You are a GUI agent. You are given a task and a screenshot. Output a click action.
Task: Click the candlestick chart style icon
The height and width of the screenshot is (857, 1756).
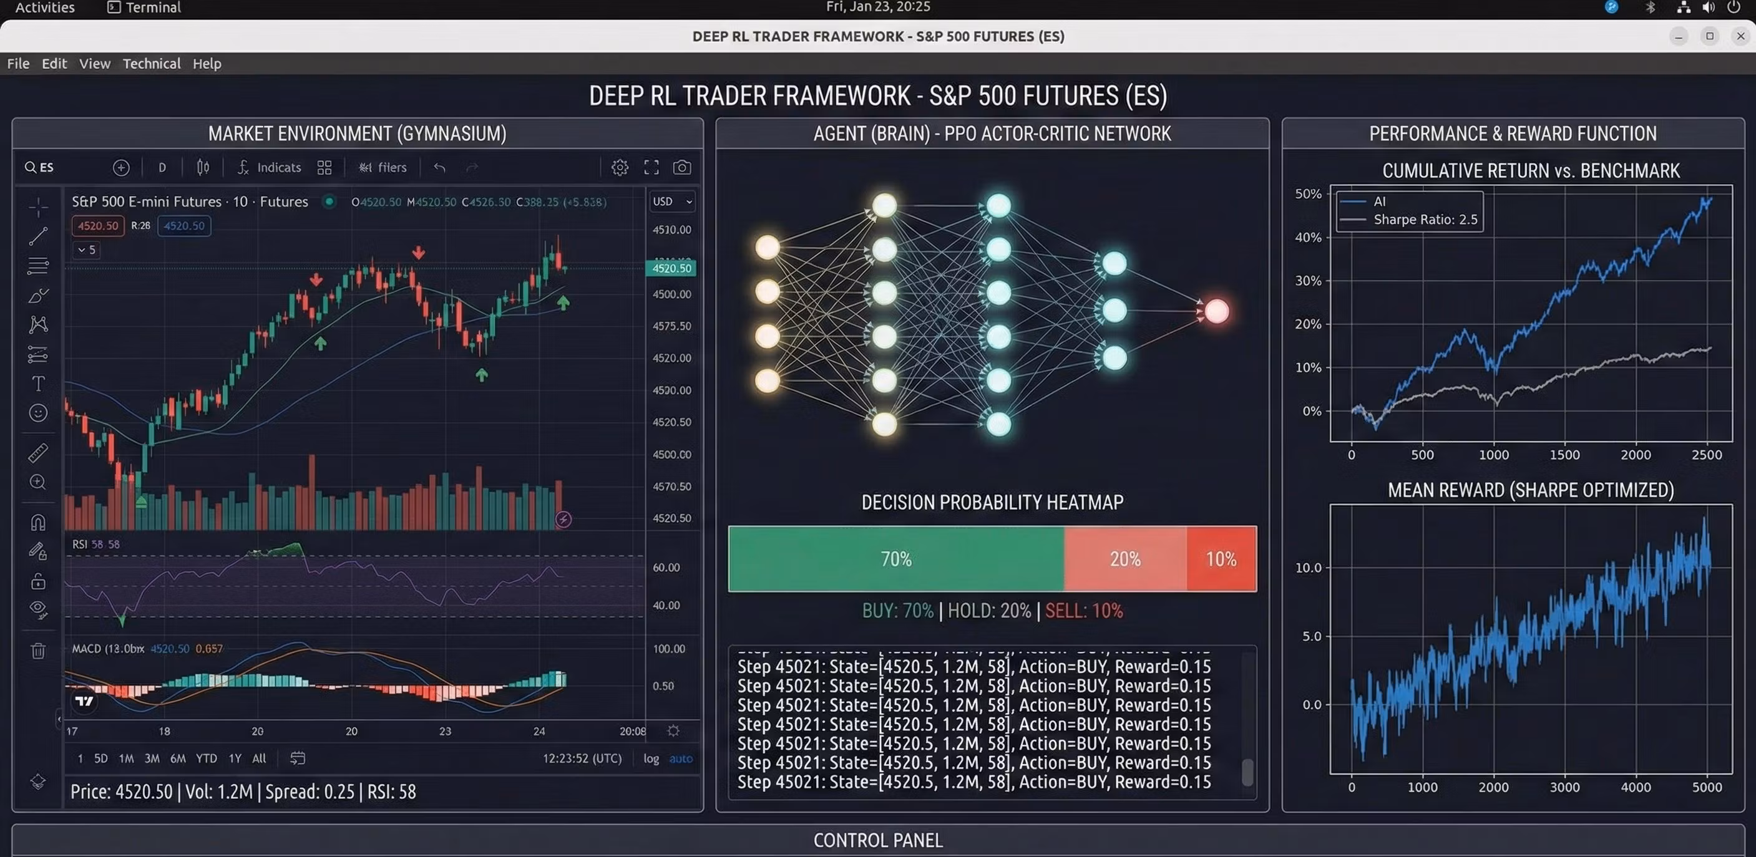click(202, 168)
